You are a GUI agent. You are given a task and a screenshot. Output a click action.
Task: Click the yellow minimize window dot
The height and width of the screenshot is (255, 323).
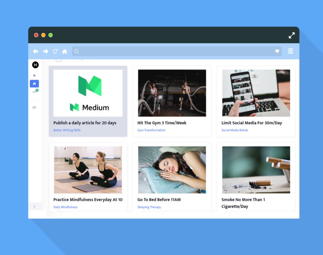click(43, 35)
